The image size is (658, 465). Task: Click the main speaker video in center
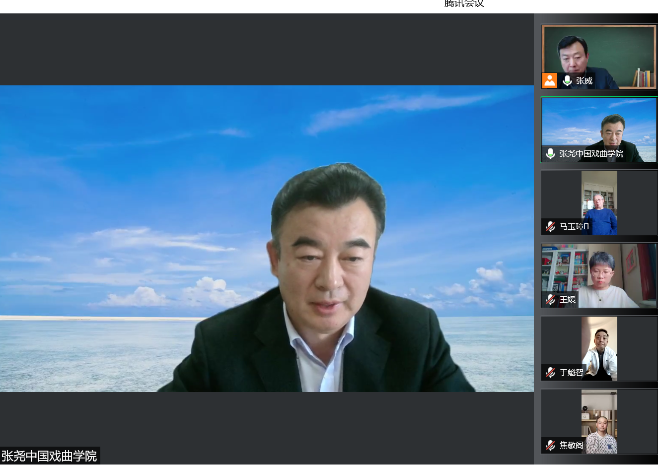267,238
